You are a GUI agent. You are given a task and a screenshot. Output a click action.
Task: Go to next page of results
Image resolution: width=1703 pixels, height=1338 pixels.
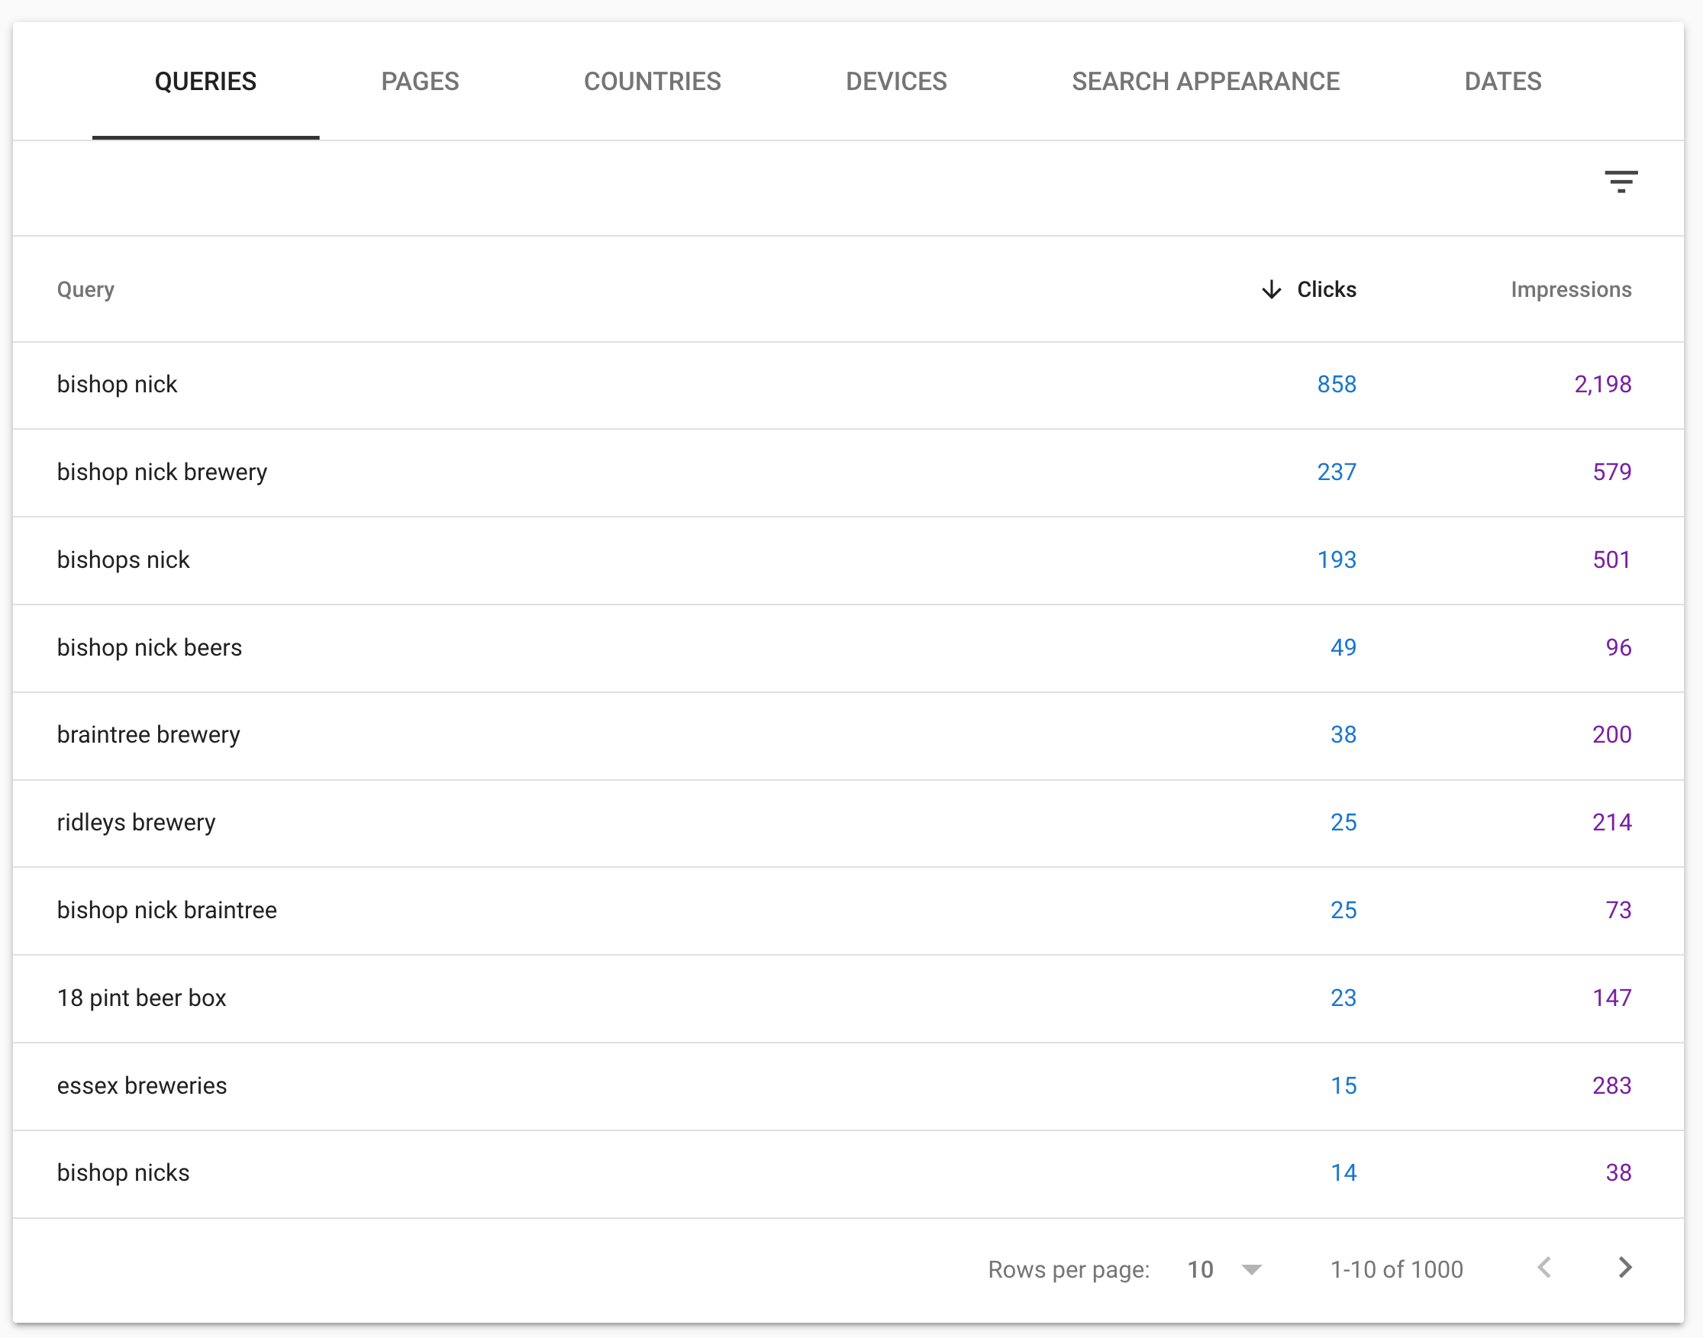tap(1625, 1268)
